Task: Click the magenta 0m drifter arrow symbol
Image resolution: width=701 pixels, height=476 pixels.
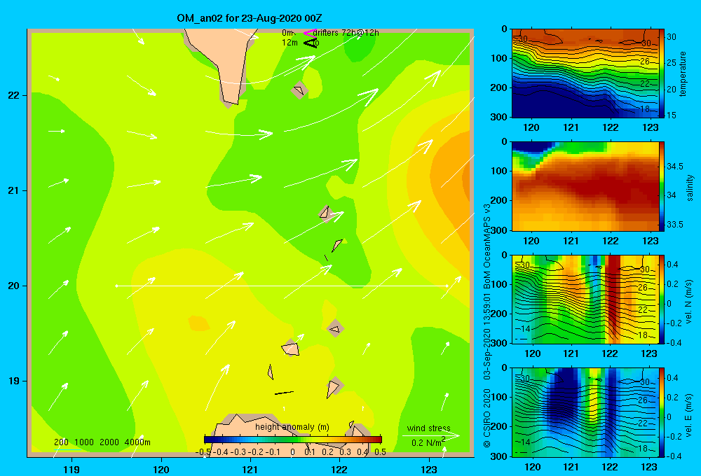Action: (x=309, y=33)
